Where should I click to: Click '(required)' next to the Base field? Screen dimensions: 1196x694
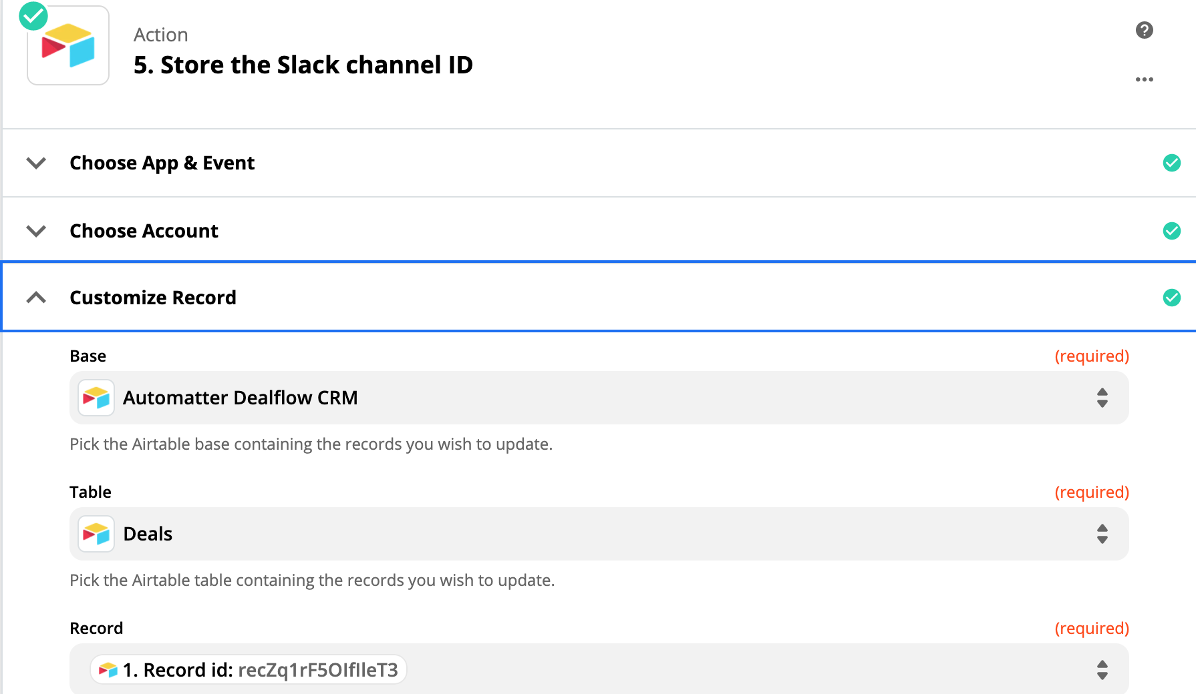pos(1092,356)
